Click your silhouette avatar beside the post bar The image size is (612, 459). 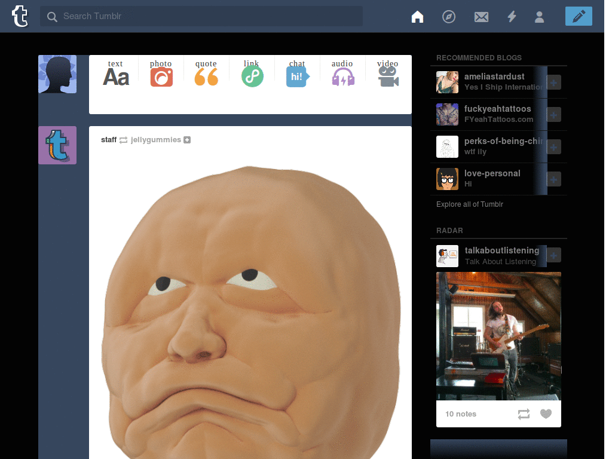pos(57,74)
